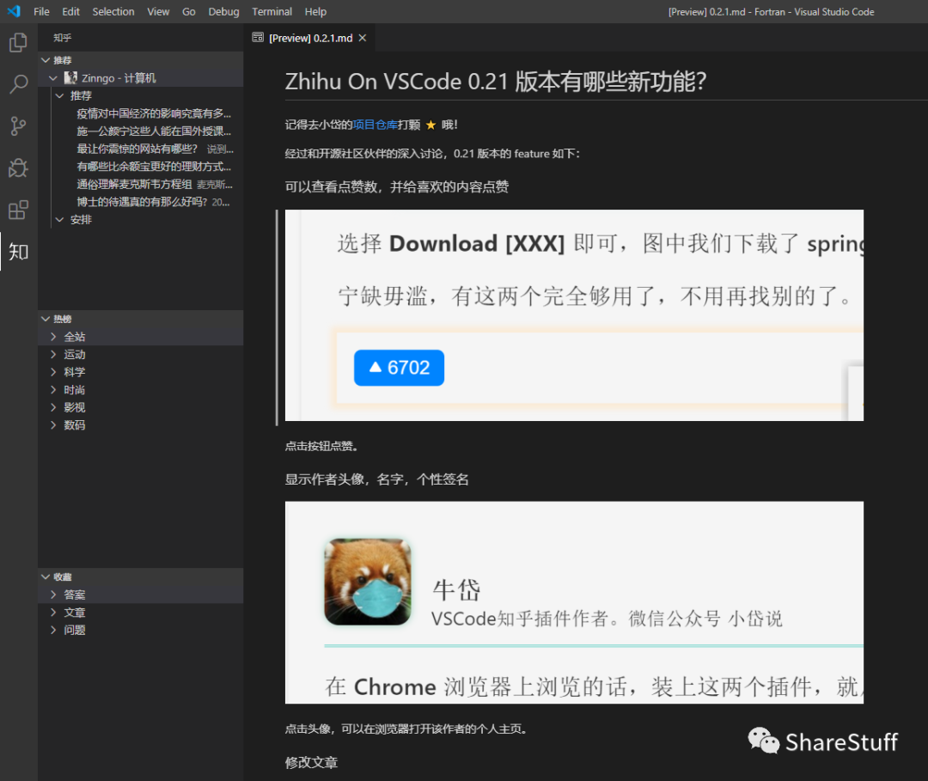Click the author name 牛岱

[x=456, y=590]
